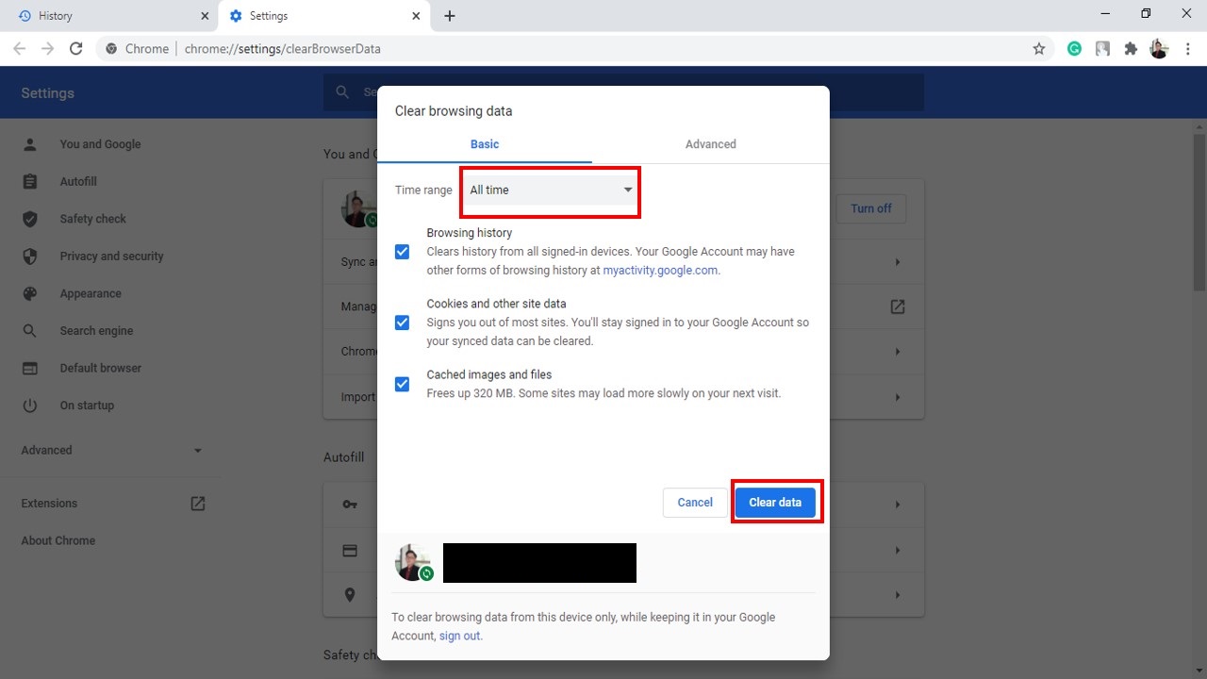Click the forward navigation arrow
The height and width of the screenshot is (679, 1207).
coord(47,48)
